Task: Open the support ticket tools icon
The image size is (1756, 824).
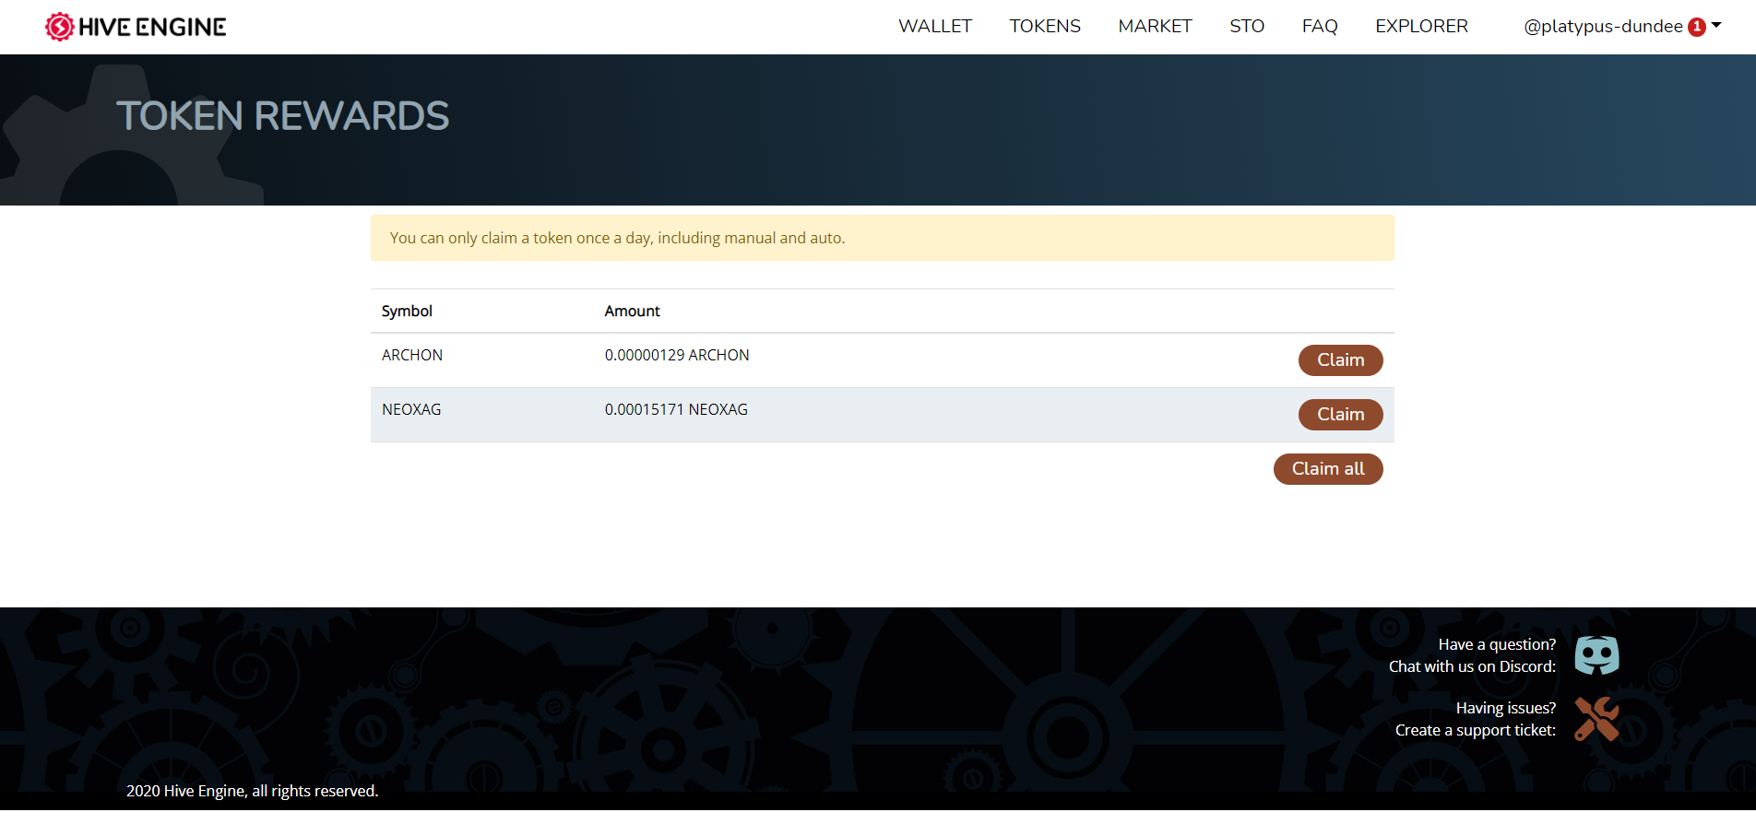Action: click(x=1596, y=719)
